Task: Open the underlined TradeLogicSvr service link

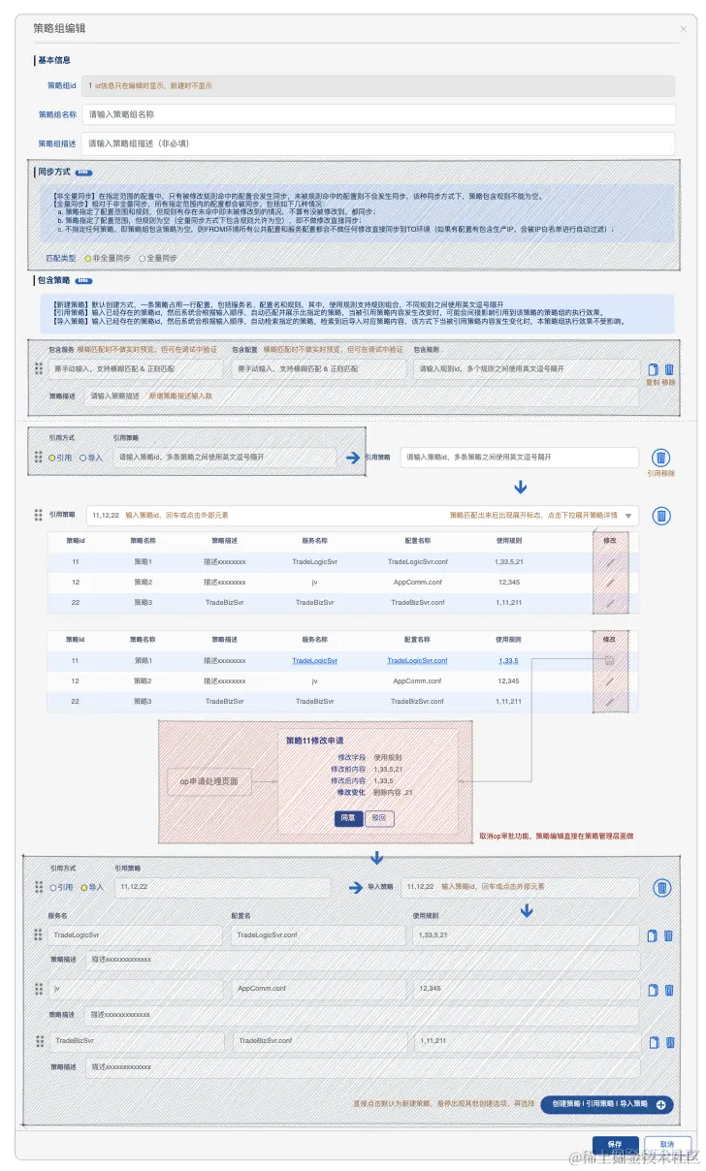Action: click(314, 660)
